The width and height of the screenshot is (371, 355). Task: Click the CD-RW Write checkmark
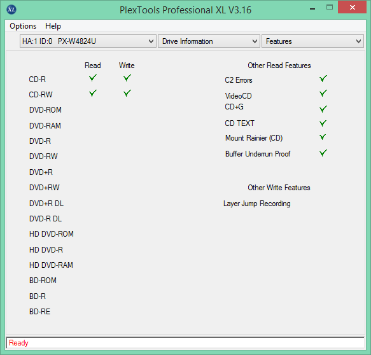point(127,93)
